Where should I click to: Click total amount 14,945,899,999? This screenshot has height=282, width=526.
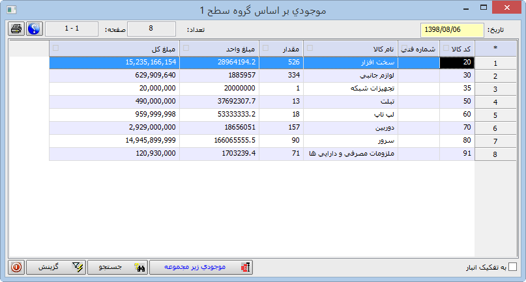(x=151, y=141)
